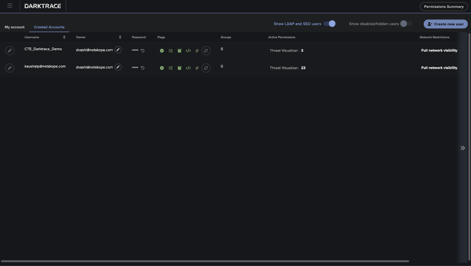Click the Flags column header
The width and height of the screenshot is (471, 266).
click(161, 37)
